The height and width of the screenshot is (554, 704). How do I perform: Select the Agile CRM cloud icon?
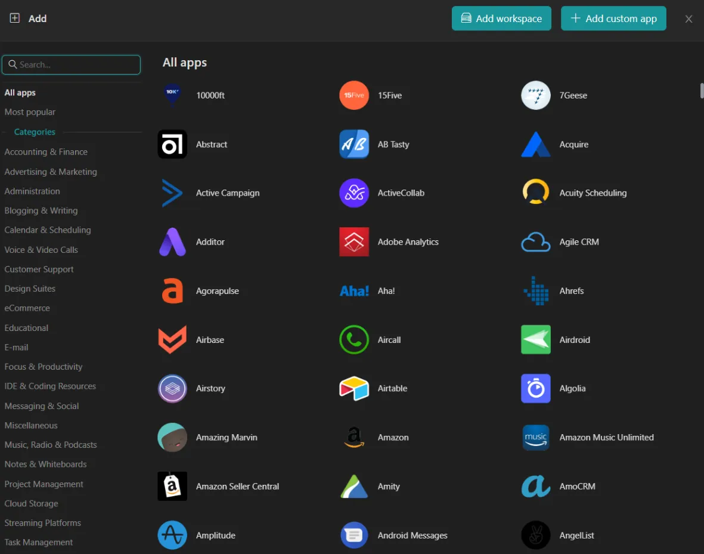click(536, 242)
